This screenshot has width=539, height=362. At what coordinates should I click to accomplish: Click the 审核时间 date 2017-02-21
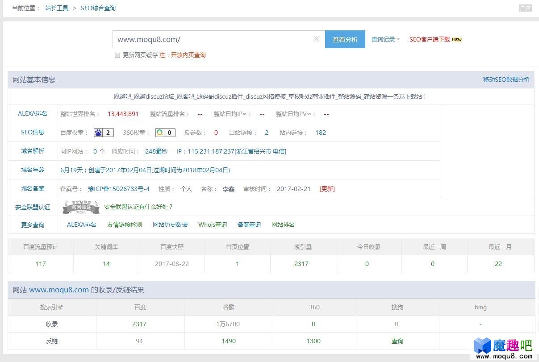coord(294,189)
